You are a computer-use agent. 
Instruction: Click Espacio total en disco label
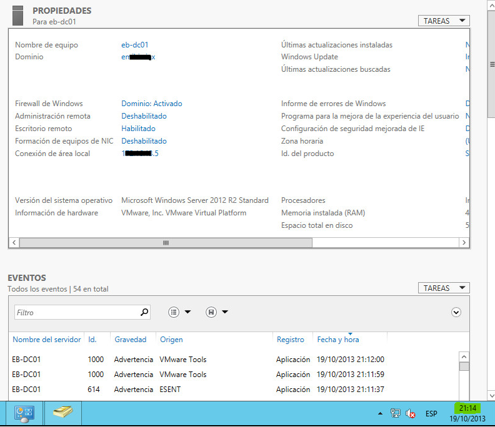click(x=317, y=225)
